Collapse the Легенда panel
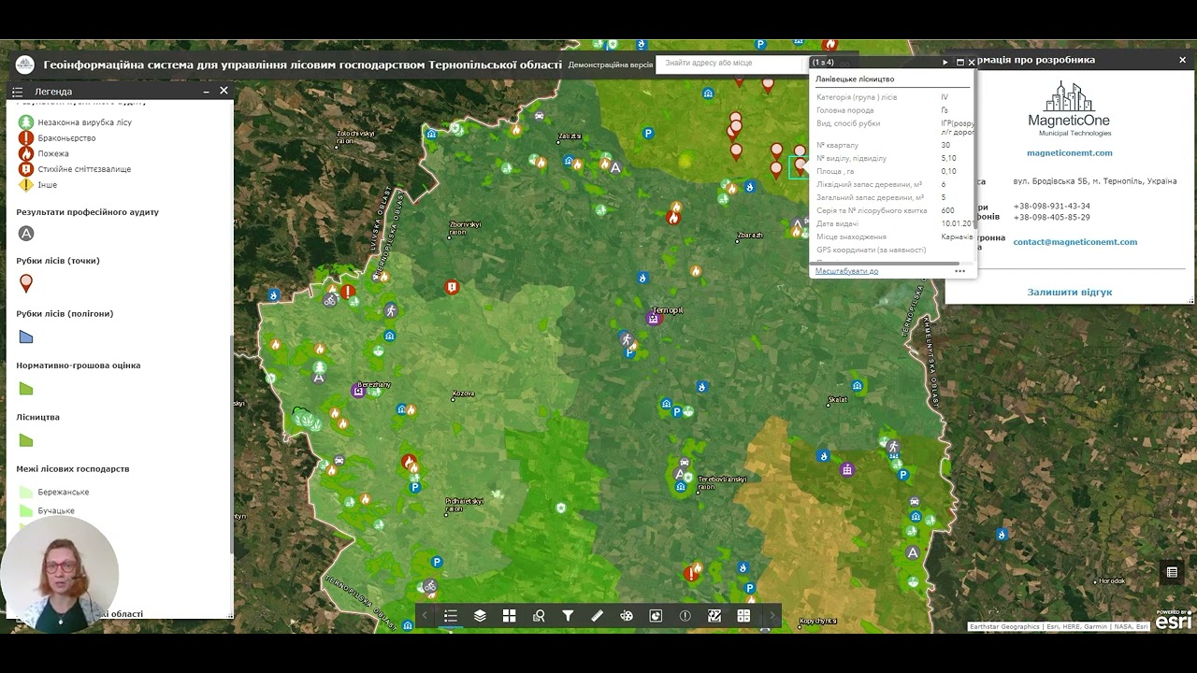 [207, 92]
